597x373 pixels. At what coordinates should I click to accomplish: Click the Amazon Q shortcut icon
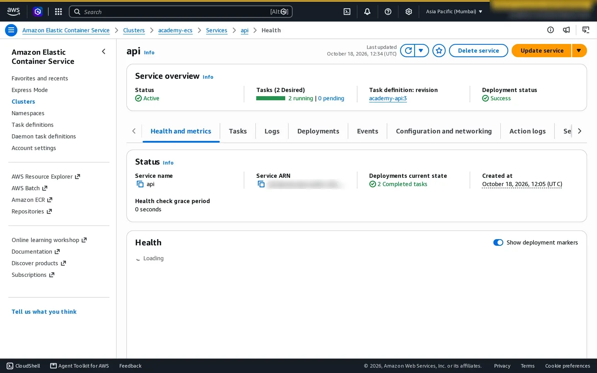(38, 12)
